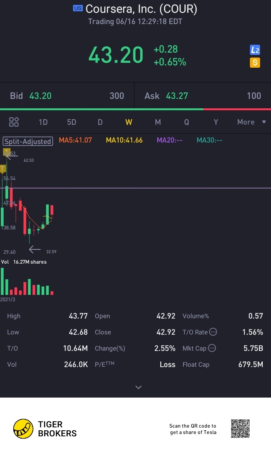271x460 pixels.
Task: Toggle the Split-Adjusted setting
Action: pyautogui.click(x=28, y=141)
